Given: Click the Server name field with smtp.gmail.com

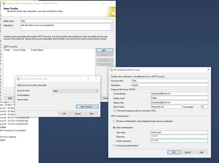Looking at the screenshot, I should pos(166,107).
